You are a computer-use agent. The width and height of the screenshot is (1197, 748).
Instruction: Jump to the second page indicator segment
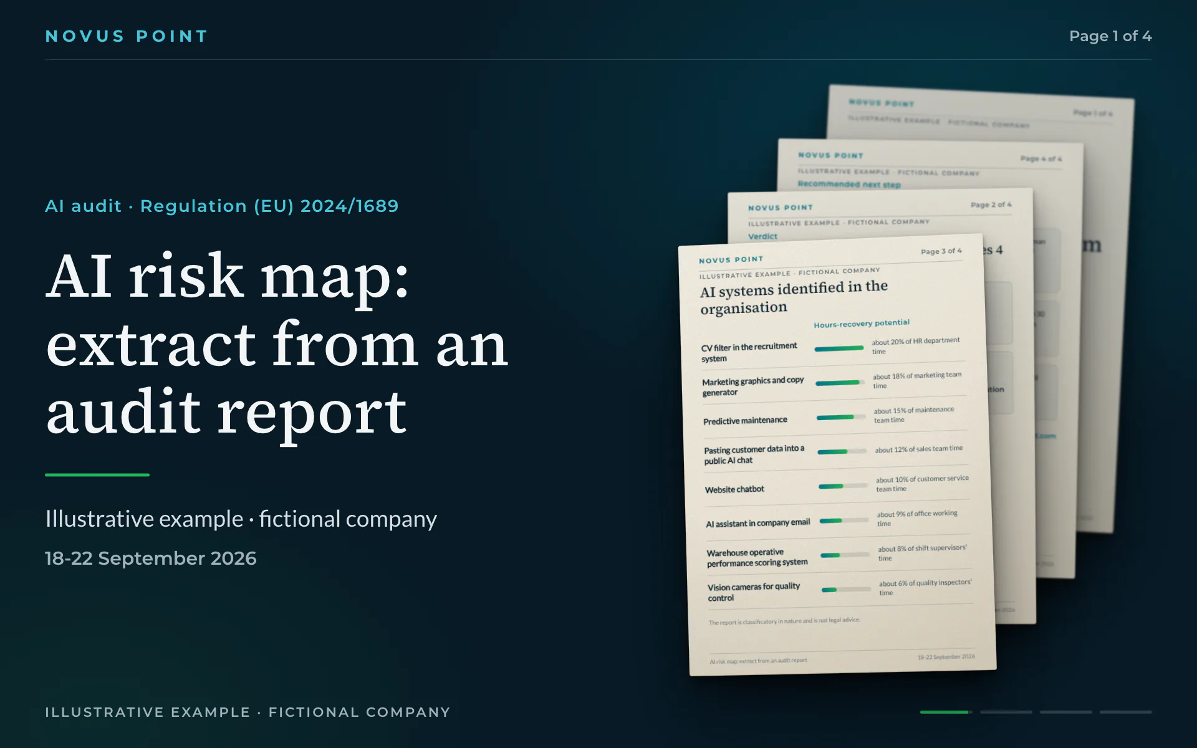click(1006, 712)
